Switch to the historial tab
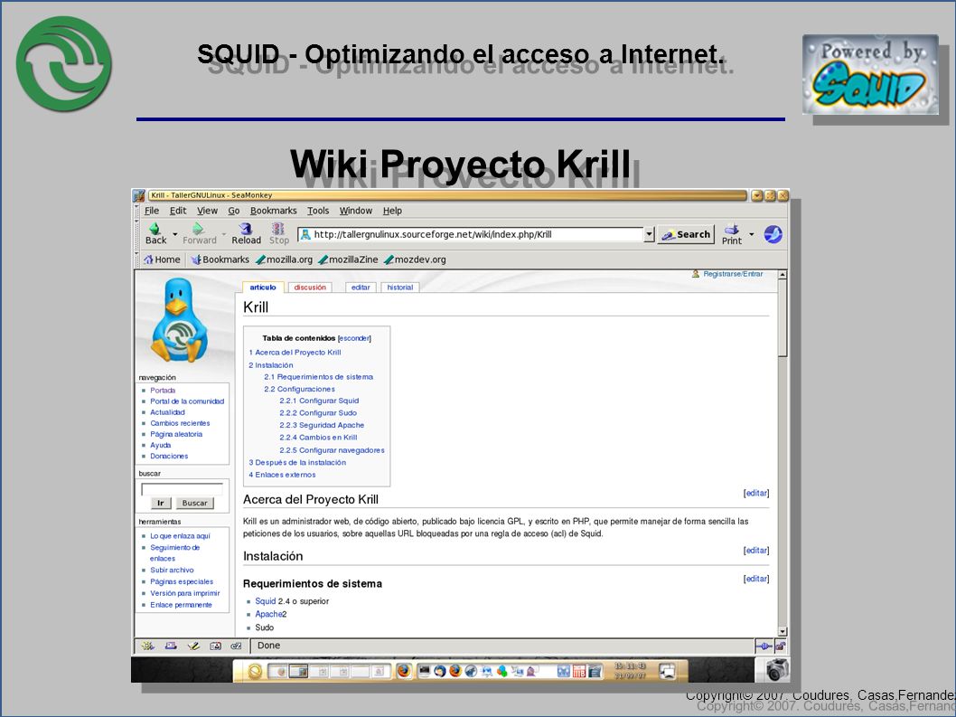 (400, 288)
